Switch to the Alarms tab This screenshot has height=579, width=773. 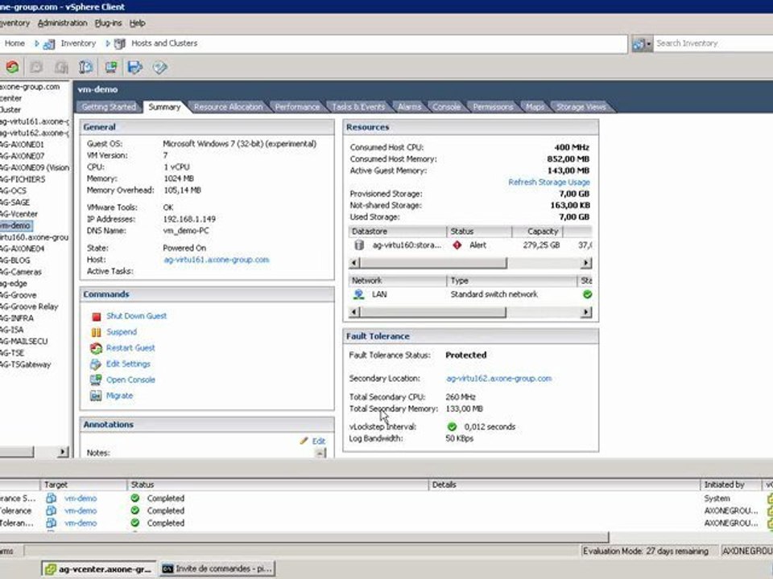[409, 107]
